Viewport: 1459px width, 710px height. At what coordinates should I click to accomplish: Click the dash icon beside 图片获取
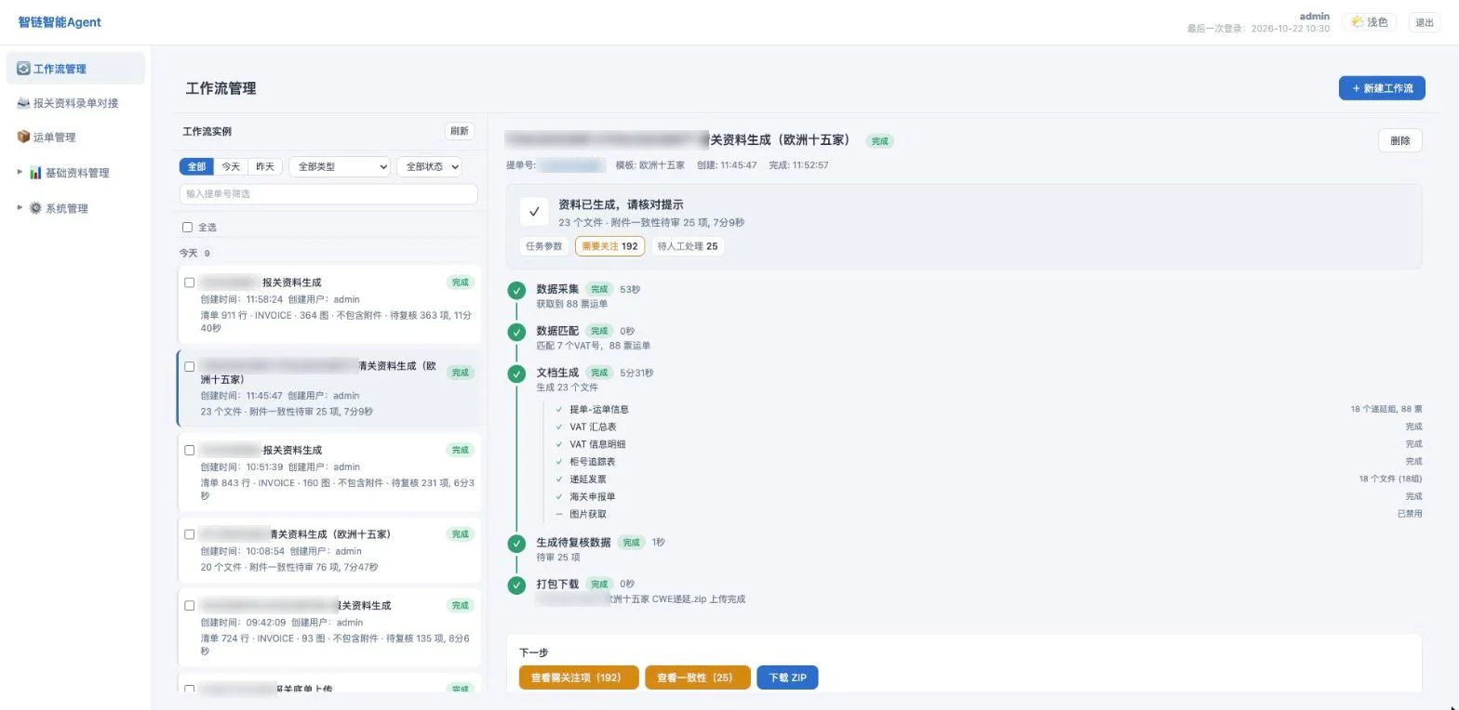[559, 514]
